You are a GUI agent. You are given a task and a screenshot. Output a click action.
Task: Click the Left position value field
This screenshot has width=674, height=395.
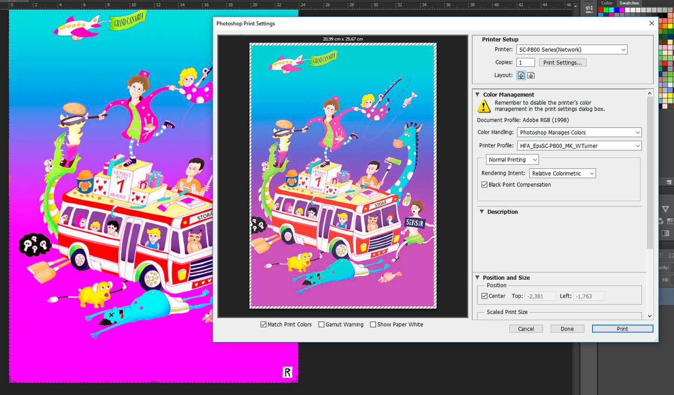[589, 296]
